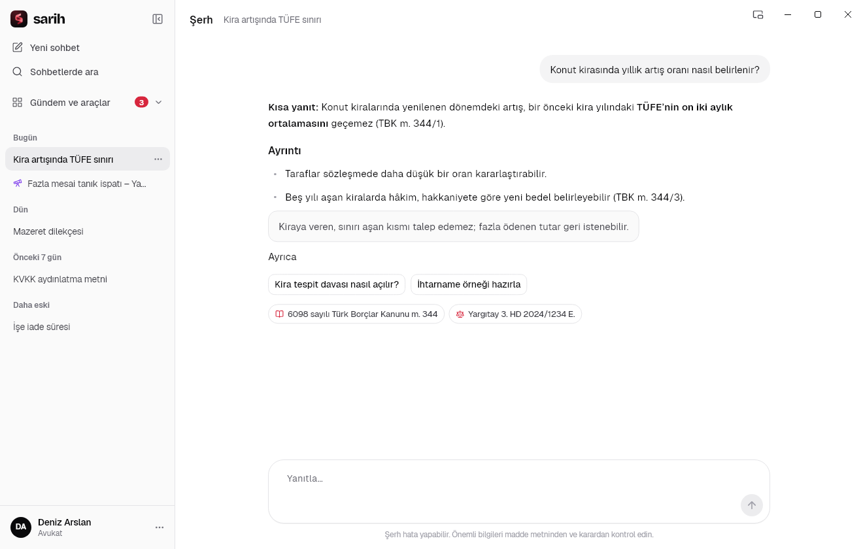This screenshot has width=863, height=549.
Task: Click the user question message bubble
Action: (x=654, y=69)
